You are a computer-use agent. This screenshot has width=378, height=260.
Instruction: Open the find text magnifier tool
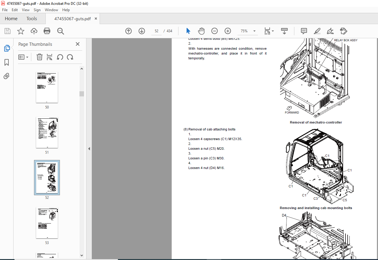click(x=60, y=31)
